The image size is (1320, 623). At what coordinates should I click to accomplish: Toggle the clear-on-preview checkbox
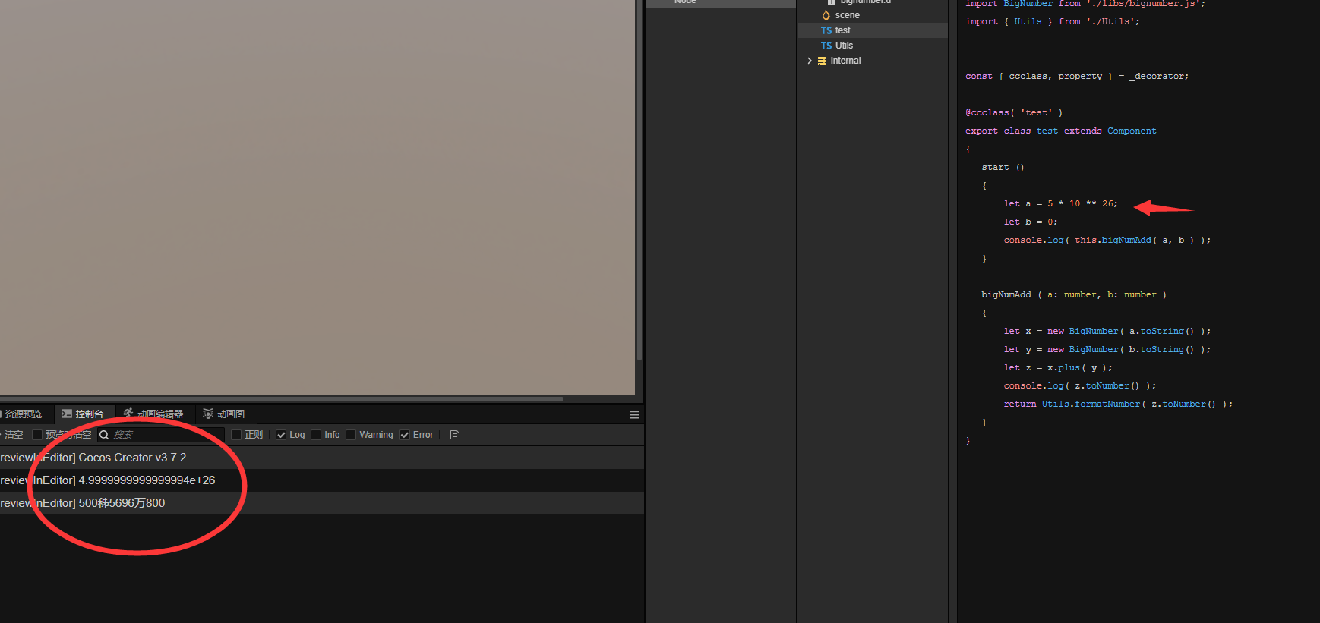click(37, 435)
